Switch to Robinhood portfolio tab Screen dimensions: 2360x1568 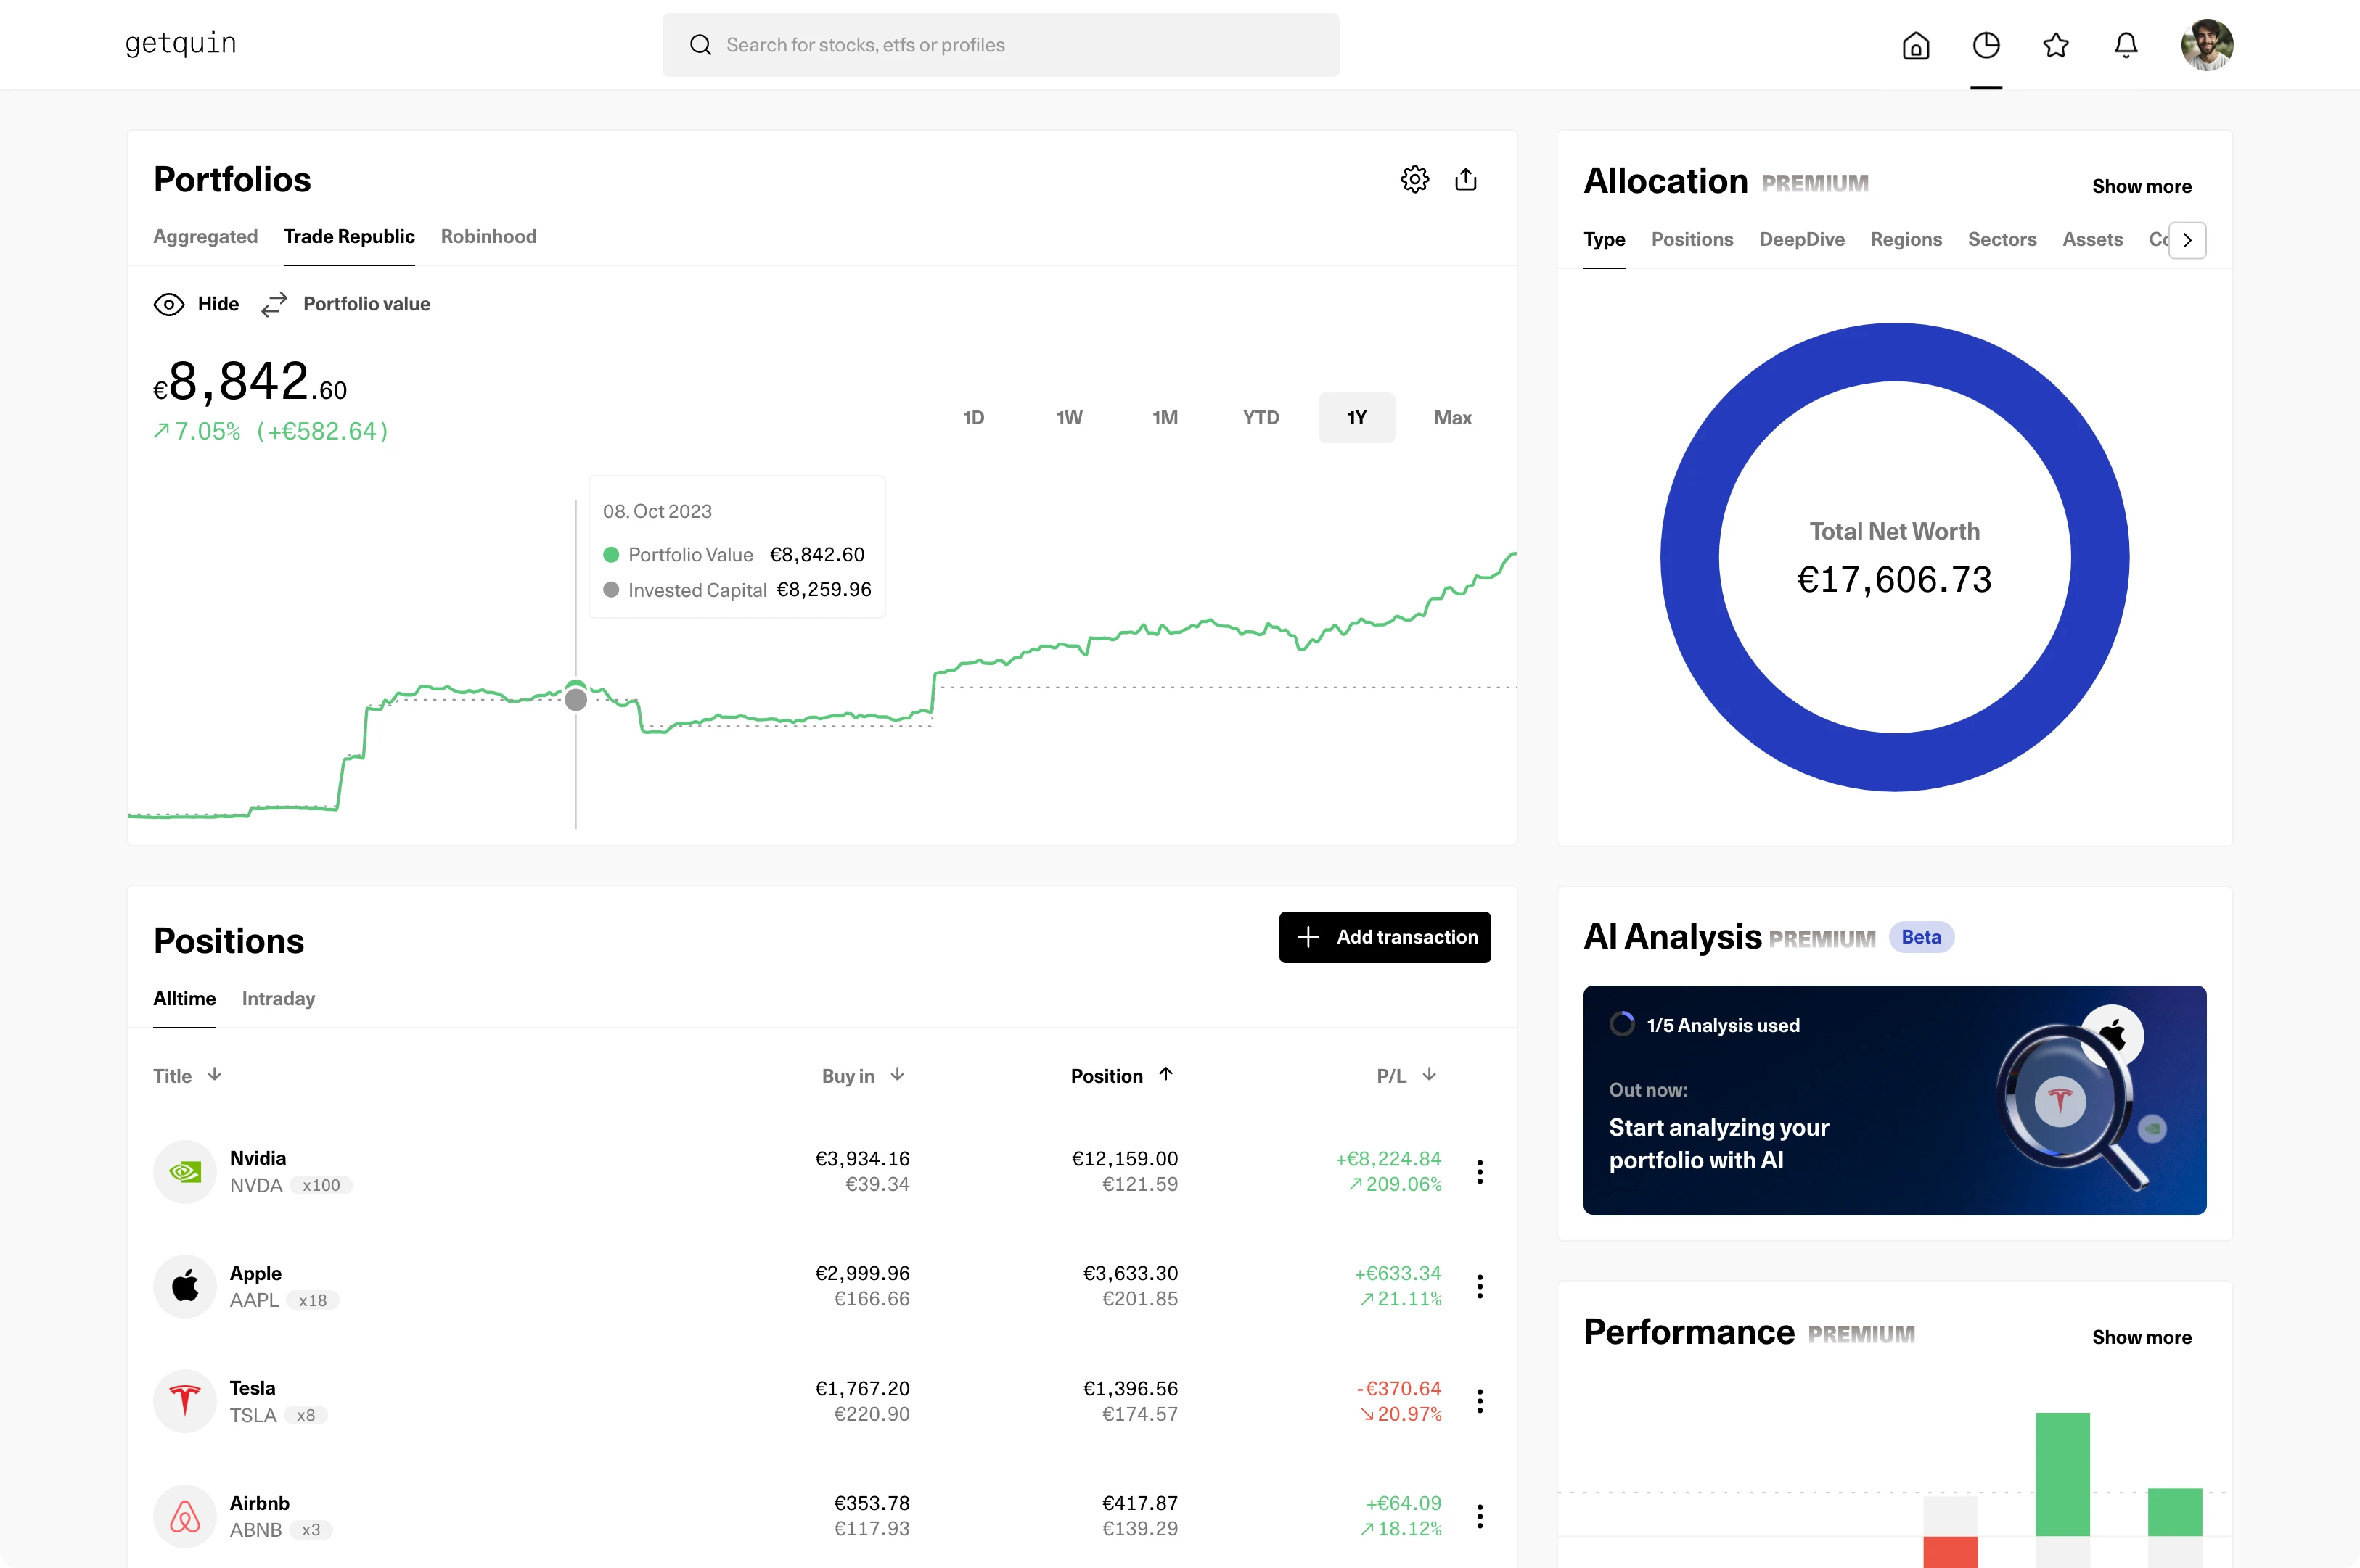click(488, 237)
